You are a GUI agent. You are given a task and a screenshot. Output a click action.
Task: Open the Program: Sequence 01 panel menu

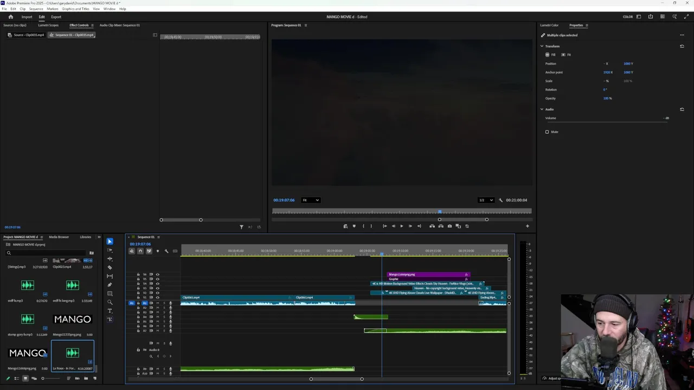coord(306,25)
